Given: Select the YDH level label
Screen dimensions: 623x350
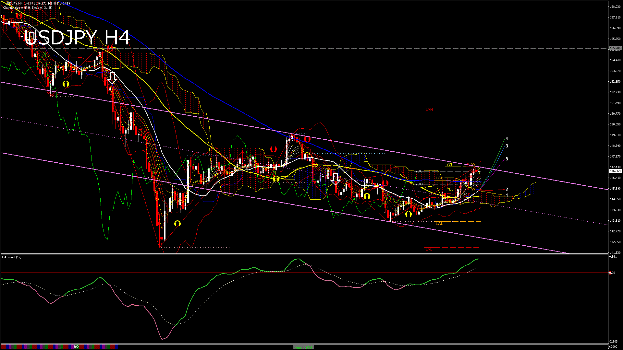Looking at the screenshot, I should pyautogui.click(x=450, y=165).
